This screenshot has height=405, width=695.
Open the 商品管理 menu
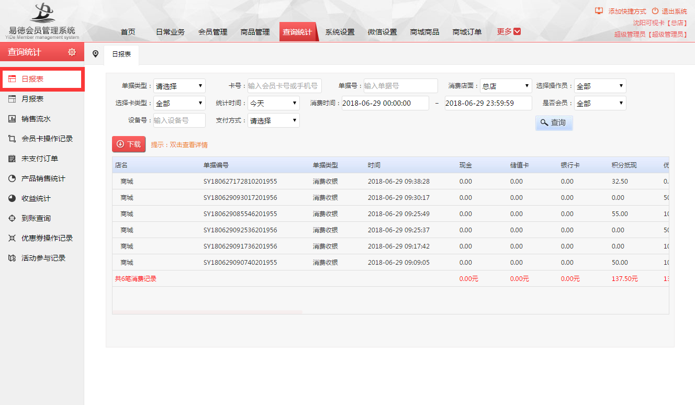coord(255,32)
